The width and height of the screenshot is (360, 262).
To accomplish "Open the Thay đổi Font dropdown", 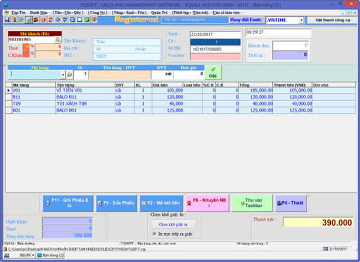I will tap(301, 20).
